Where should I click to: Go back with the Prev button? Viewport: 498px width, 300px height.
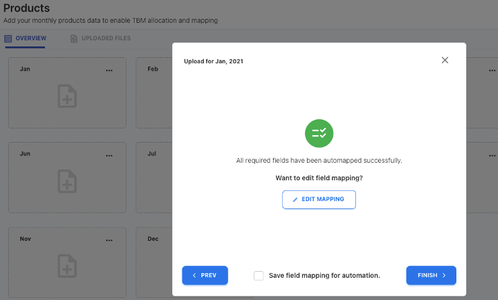click(x=205, y=276)
